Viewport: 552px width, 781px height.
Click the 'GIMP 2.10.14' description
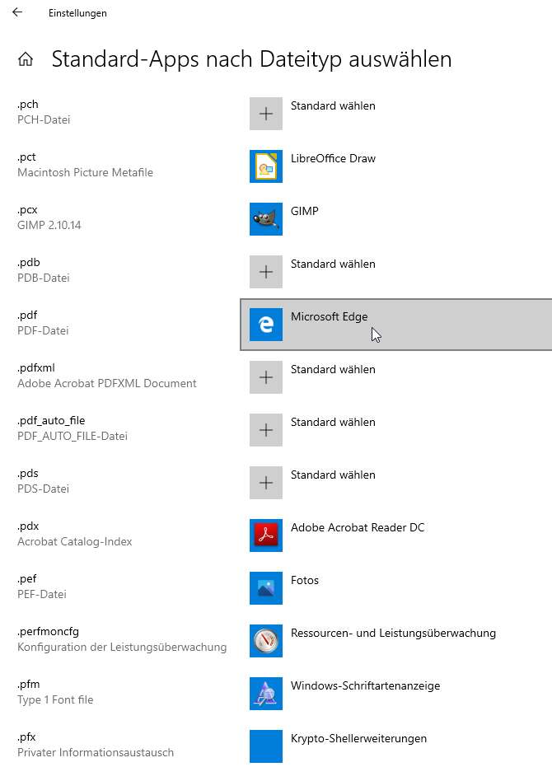[x=49, y=225]
